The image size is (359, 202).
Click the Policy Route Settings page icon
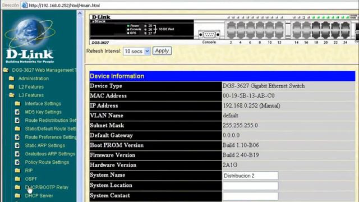17,162
